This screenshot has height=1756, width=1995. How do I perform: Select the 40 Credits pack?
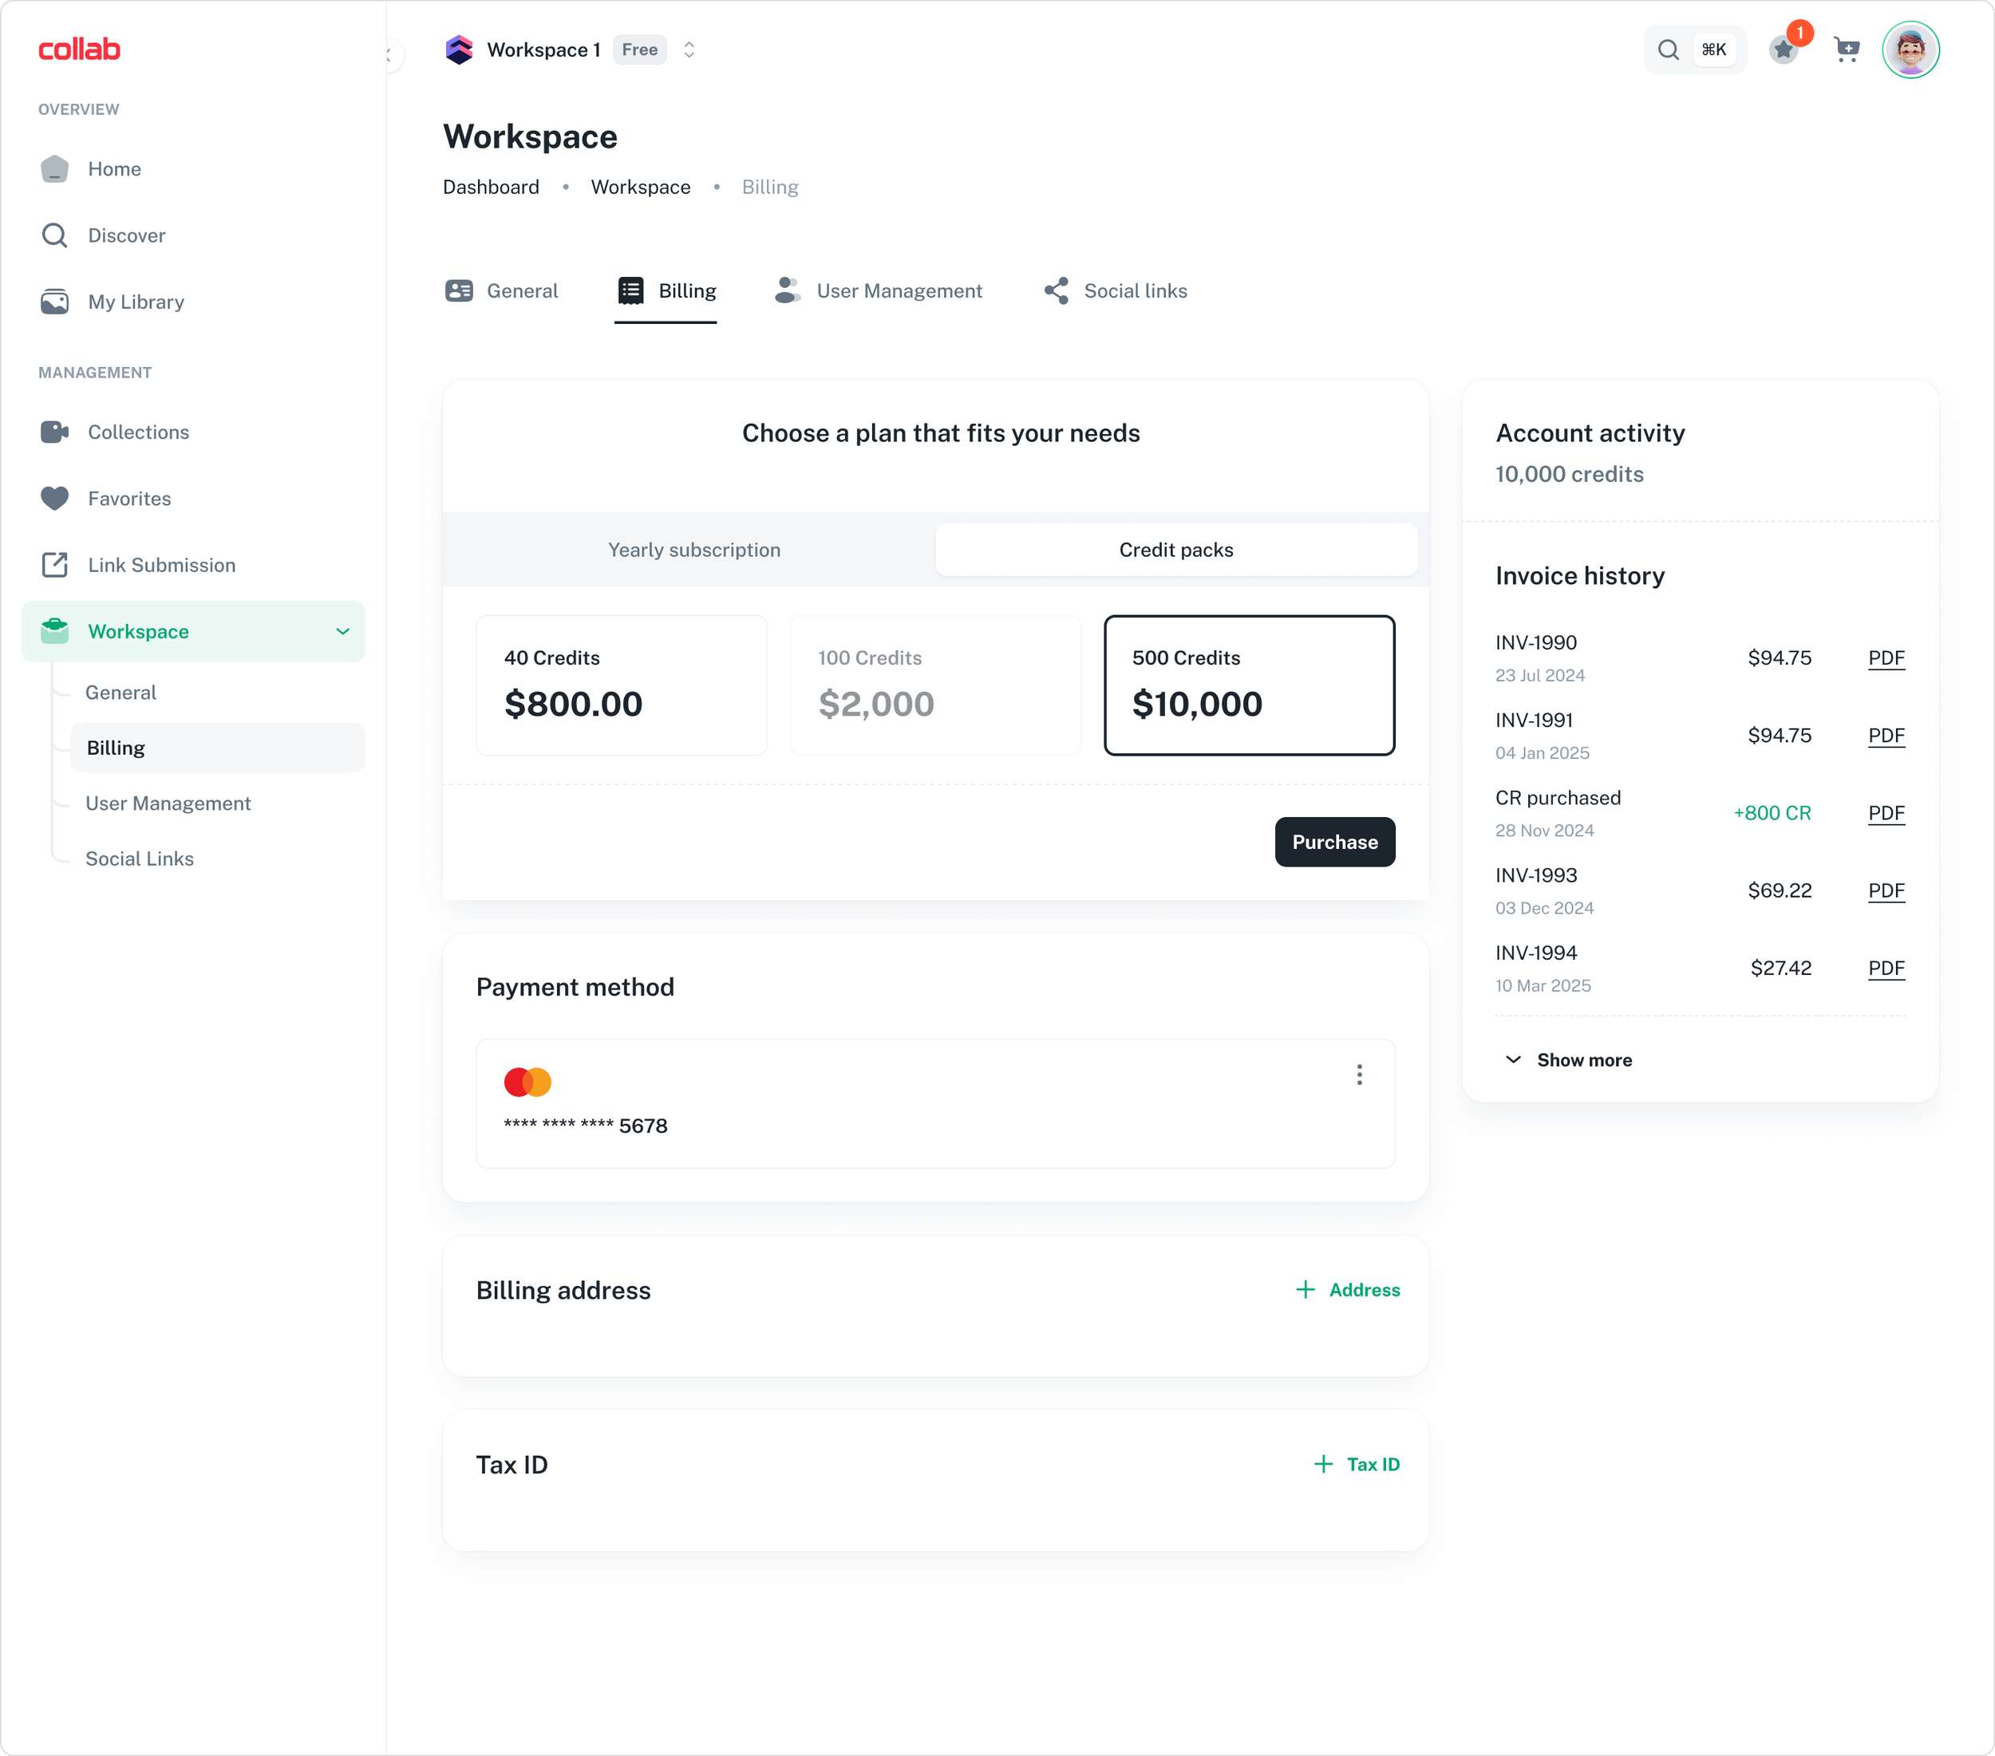622,685
